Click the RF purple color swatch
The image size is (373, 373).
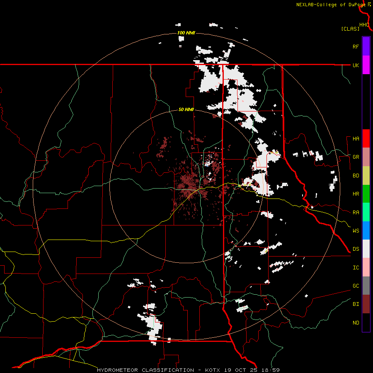pyautogui.click(x=366, y=46)
